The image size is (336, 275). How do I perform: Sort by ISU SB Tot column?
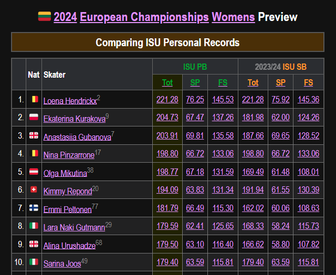[x=253, y=82]
